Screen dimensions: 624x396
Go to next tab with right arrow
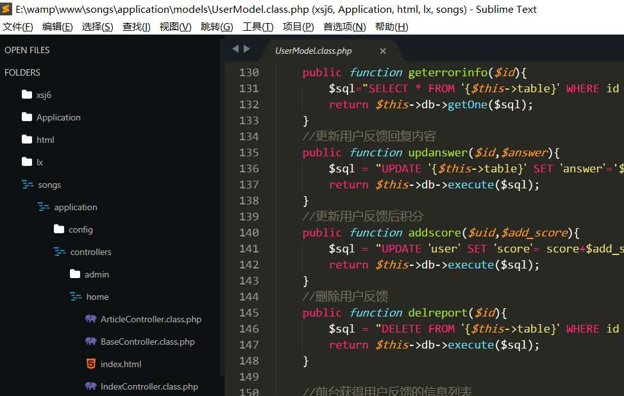pyautogui.click(x=247, y=49)
